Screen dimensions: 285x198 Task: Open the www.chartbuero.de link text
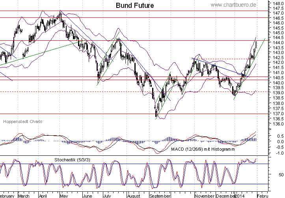(x=233, y=5)
